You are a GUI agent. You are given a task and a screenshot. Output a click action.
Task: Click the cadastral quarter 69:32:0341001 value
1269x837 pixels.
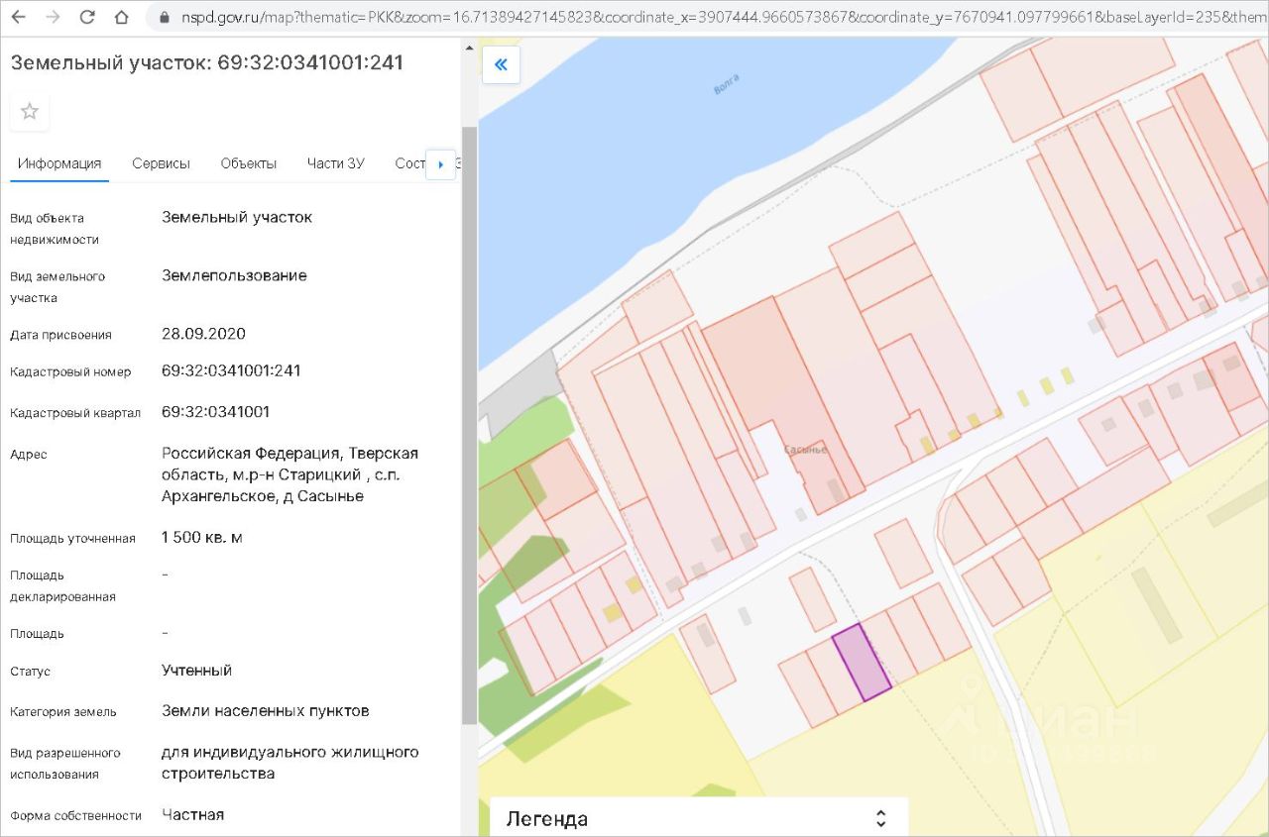[x=215, y=412]
